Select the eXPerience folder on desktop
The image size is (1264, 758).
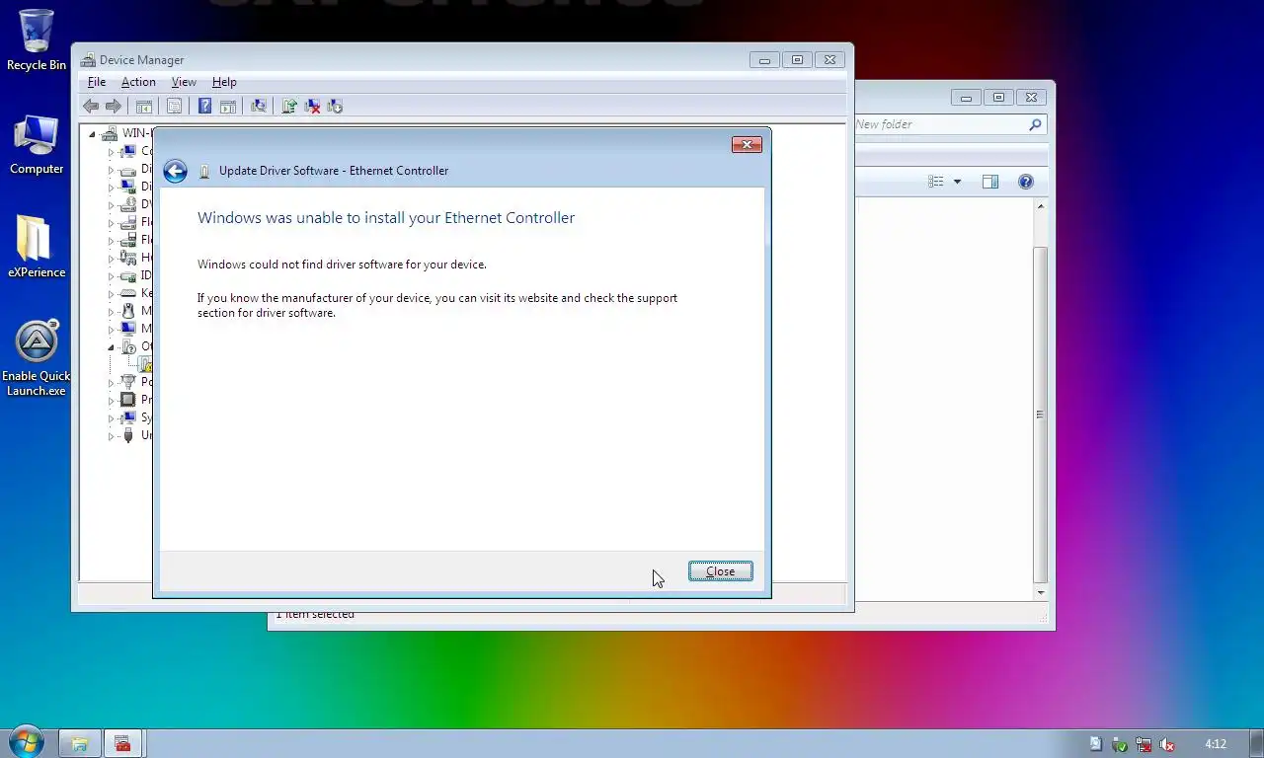click(x=37, y=248)
